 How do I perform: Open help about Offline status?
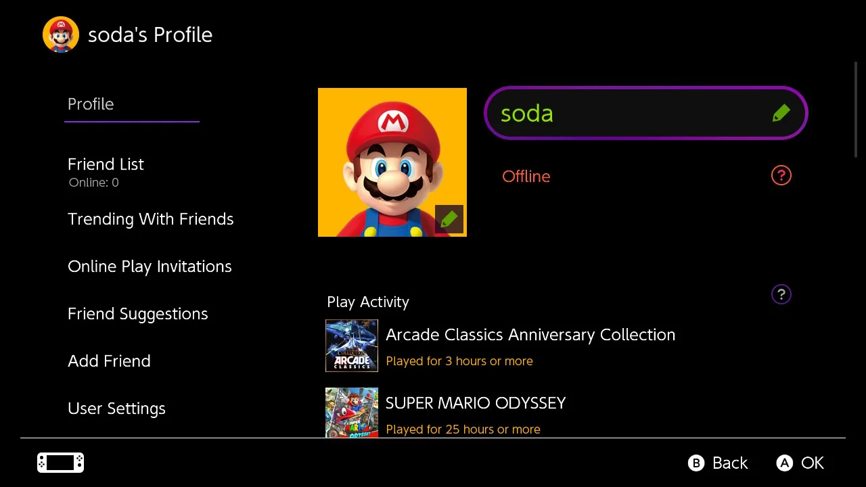tap(781, 175)
